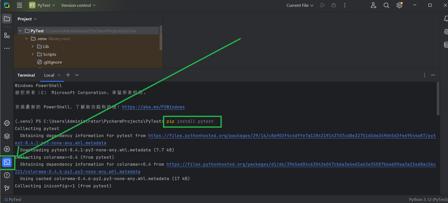Click the PyTest status bar breadcrumb
448x203 pixels.
[13, 200]
